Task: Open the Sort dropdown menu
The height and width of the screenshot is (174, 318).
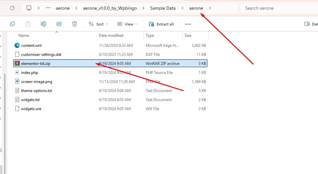Action: tap(98, 24)
